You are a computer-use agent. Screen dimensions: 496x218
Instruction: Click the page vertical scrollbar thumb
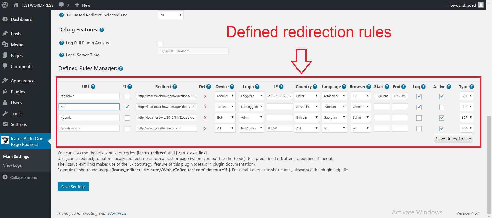click(489, 164)
